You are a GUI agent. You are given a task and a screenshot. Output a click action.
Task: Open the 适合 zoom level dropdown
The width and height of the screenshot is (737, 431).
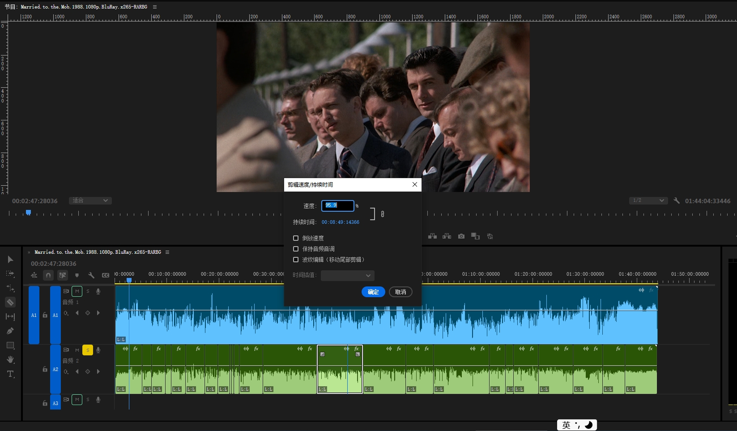click(x=90, y=201)
